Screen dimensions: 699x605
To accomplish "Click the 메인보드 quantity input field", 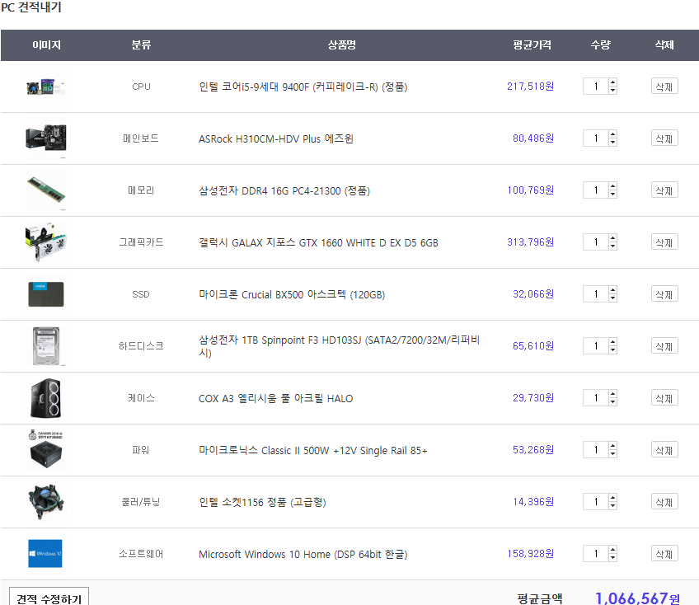I will pos(596,138).
